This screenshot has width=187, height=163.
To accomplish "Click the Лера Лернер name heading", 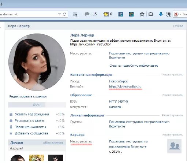I will pos(82,35).
